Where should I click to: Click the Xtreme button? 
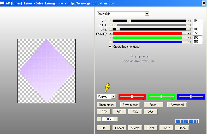(135, 128)
